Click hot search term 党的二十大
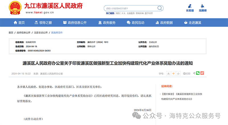This screenshot has width=228, height=125. click(120, 13)
